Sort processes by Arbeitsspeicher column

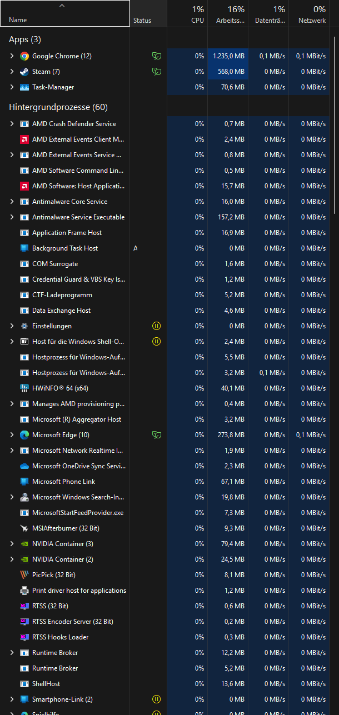tap(228, 13)
